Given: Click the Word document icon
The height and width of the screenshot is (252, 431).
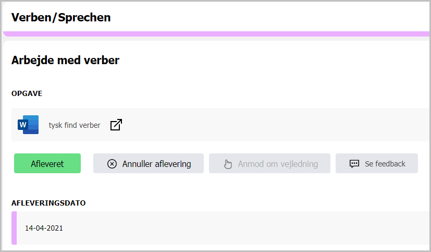Looking at the screenshot, I should point(28,125).
